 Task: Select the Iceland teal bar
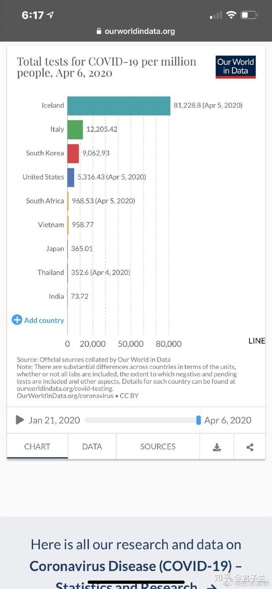pyautogui.click(x=119, y=106)
